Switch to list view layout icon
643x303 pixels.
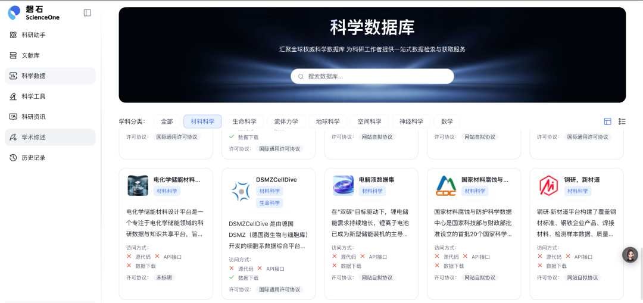click(x=622, y=121)
